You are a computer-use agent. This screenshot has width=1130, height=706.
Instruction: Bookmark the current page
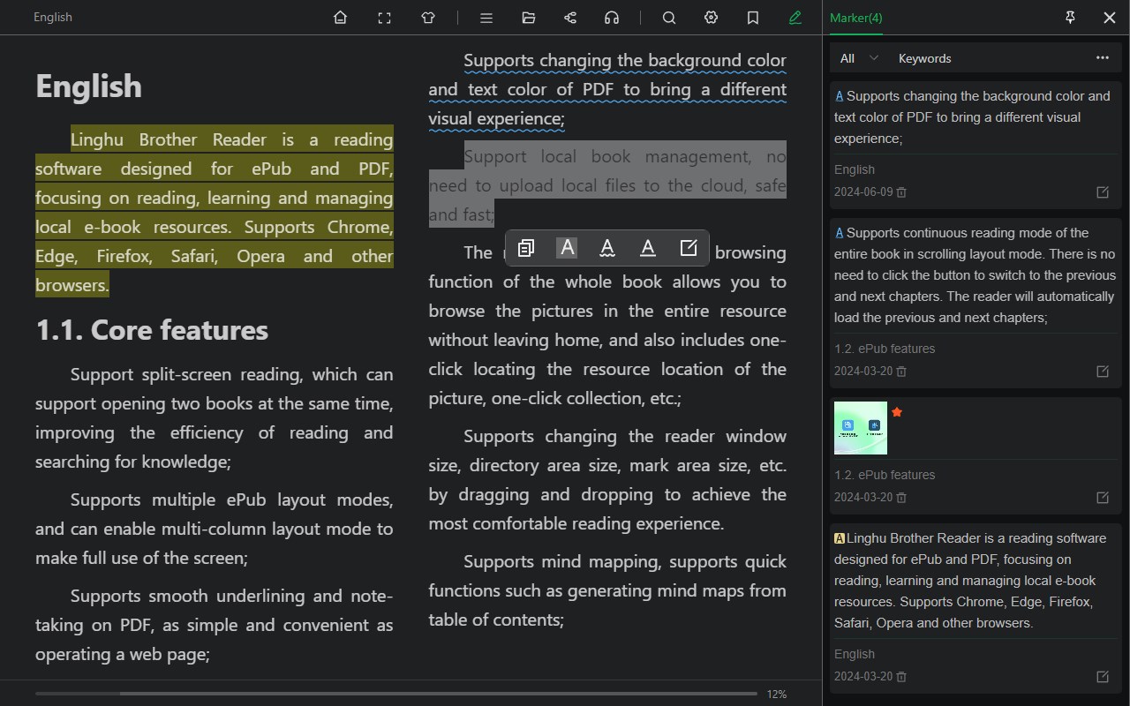pyautogui.click(x=753, y=18)
